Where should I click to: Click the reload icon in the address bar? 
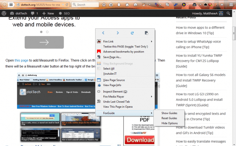click(x=67, y=5)
